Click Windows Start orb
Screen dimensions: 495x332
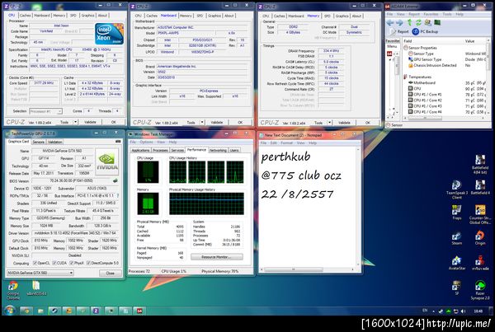click(9, 311)
